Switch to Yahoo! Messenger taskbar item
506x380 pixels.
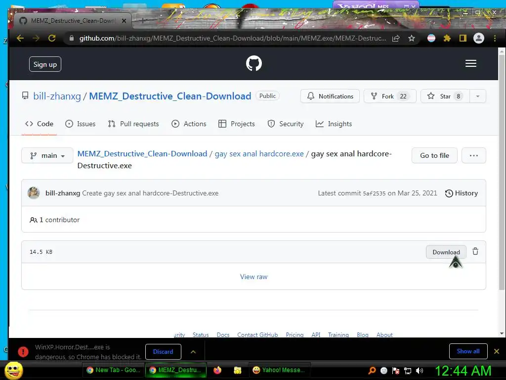279,370
